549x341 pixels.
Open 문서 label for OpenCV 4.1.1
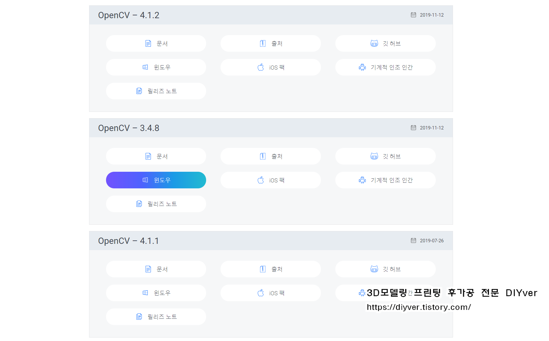(162, 269)
